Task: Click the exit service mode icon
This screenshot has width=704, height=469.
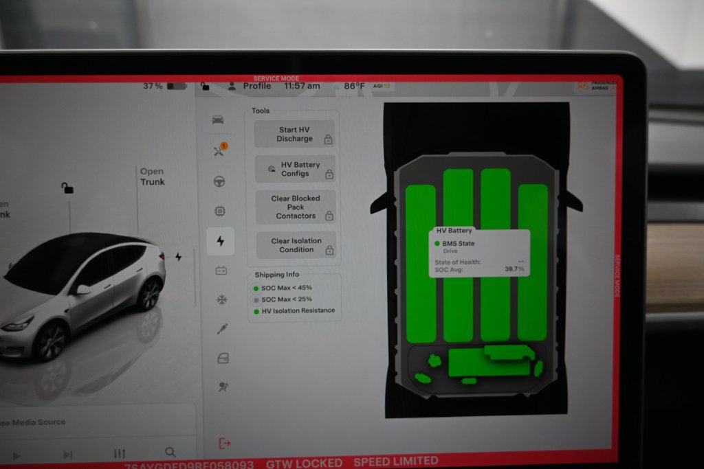Action: click(x=225, y=444)
